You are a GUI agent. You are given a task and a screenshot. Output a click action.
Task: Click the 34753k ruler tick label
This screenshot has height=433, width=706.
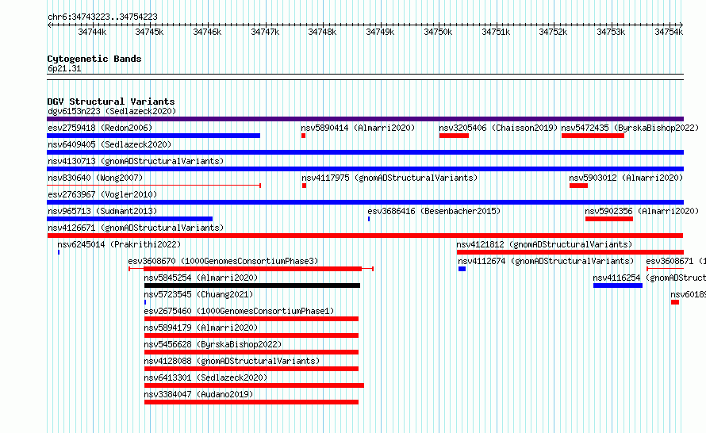(611, 32)
